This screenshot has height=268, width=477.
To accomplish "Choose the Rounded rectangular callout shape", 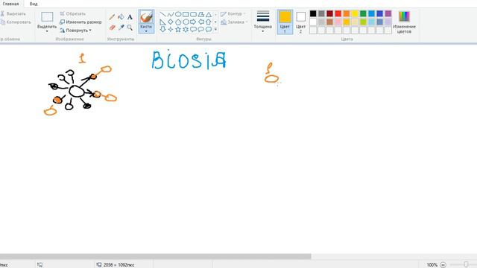I will 193,30.
